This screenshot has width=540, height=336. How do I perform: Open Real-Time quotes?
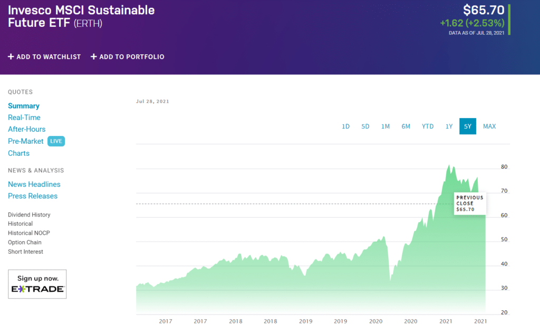[24, 117]
